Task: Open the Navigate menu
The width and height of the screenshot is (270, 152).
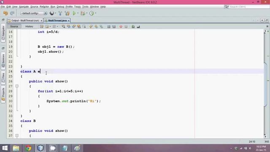Action: coord(24,7)
